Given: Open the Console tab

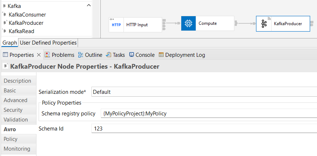Looking at the screenshot, I should click(142, 55).
